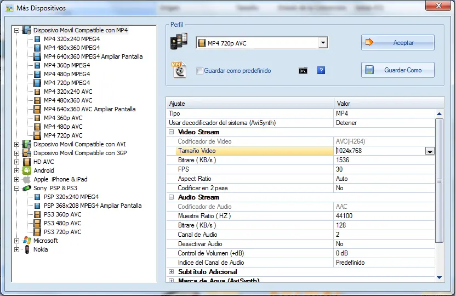This screenshot has width=456, height=296.
Task: Click the orange icon beside MP4 320x240 AVC
Action: click(x=37, y=92)
